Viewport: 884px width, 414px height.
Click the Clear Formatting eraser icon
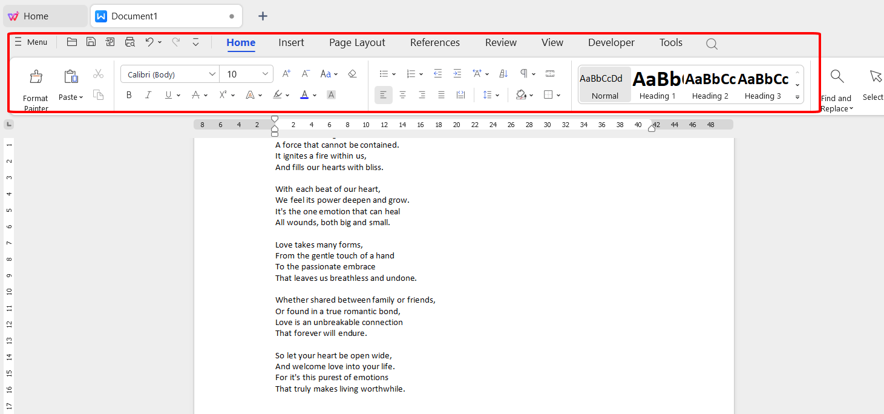click(352, 73)
